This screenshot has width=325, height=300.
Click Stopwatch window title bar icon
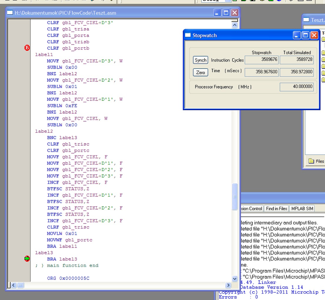point(188,35)
